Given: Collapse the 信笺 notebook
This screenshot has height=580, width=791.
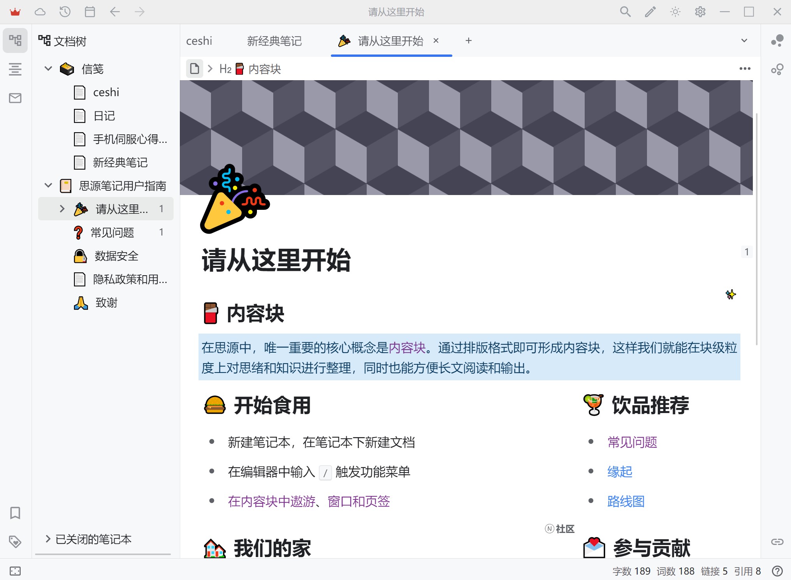Looking at the screenshot, I should (48, 69).
